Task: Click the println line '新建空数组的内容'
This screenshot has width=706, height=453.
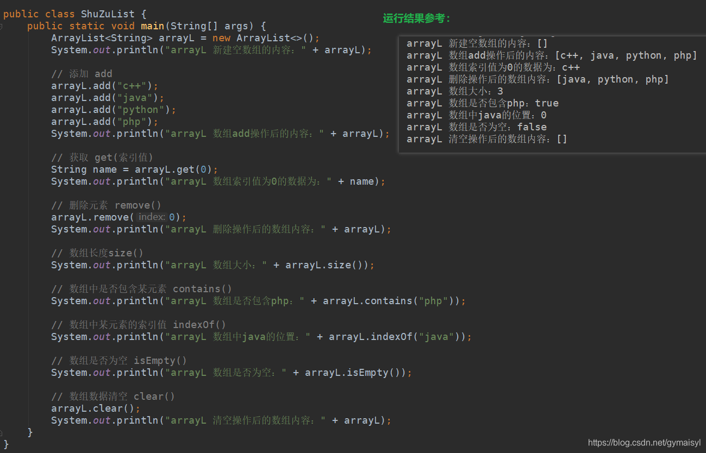Action: click(211, 50)
